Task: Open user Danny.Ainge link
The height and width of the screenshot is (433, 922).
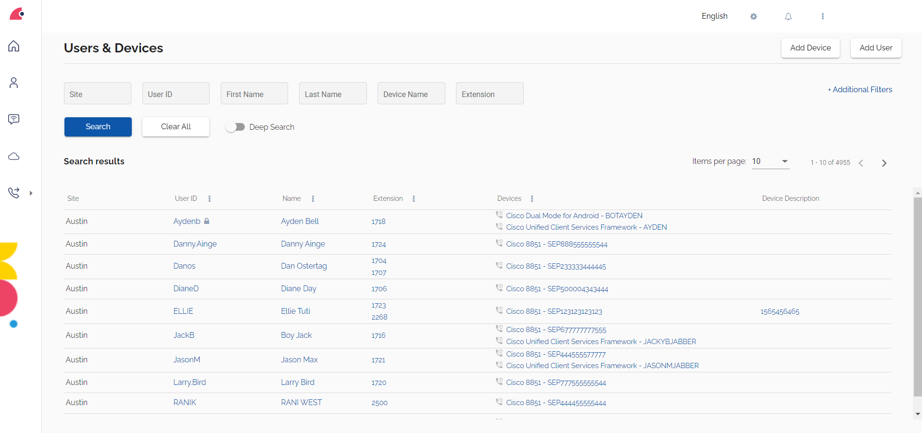Action: point(195,244)
